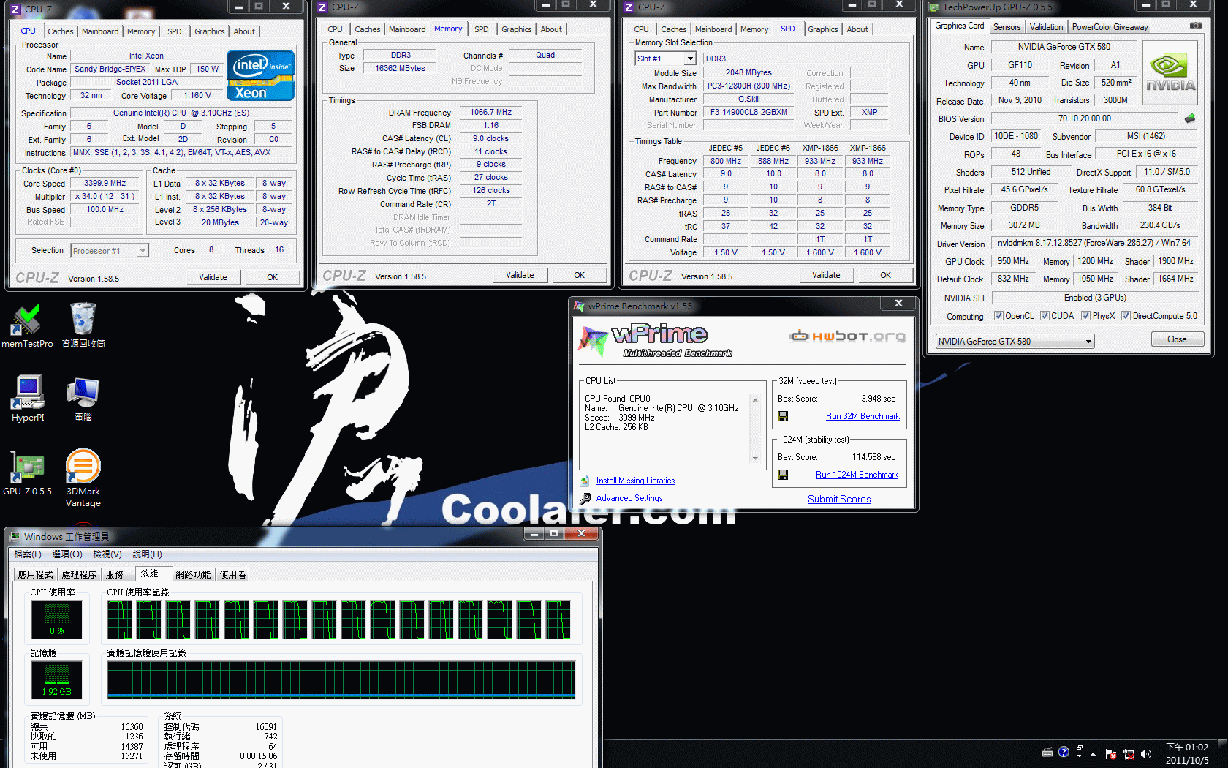
Task: Open the Validation tab in GPU-Z
Action: 1046,27
